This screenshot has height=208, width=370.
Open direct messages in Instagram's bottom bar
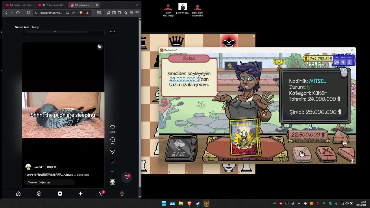pos(101,194)
